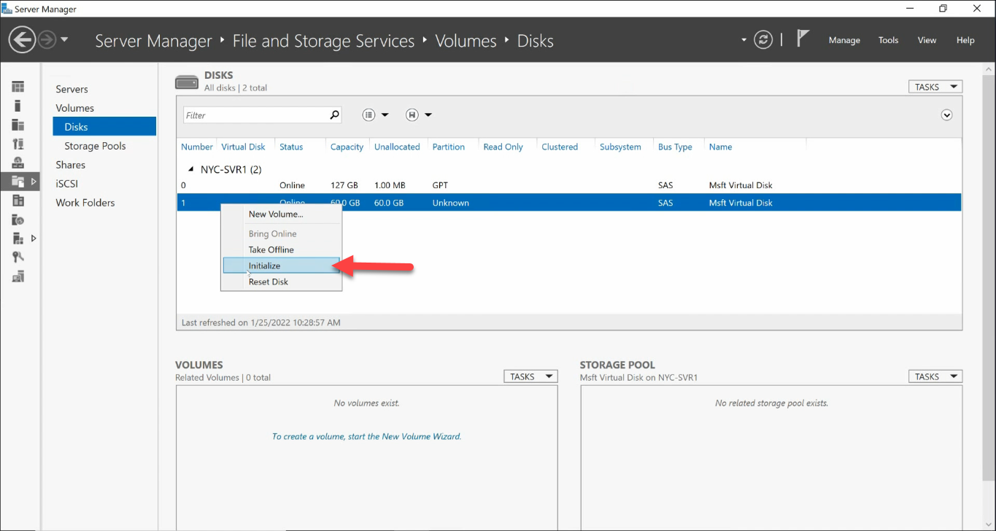Screen dimensions: 996x531
Task: Expand arrow beside File and Storage Services icon
Action: pyautogui.click(x=34, y=181)
